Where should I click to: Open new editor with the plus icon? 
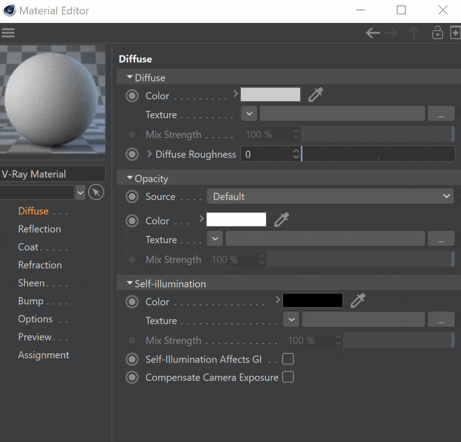click(x=456, y=33)
